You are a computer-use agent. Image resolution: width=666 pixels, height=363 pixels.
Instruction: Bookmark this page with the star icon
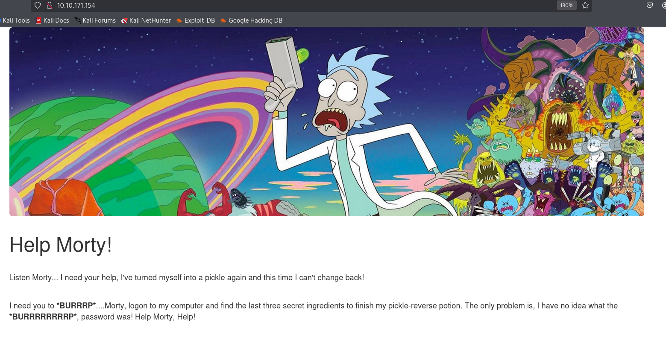coord(585,6)
